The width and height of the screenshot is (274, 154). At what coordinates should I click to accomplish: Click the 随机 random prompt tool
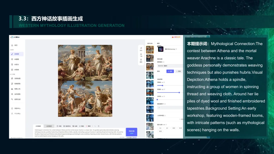point(81,126)
